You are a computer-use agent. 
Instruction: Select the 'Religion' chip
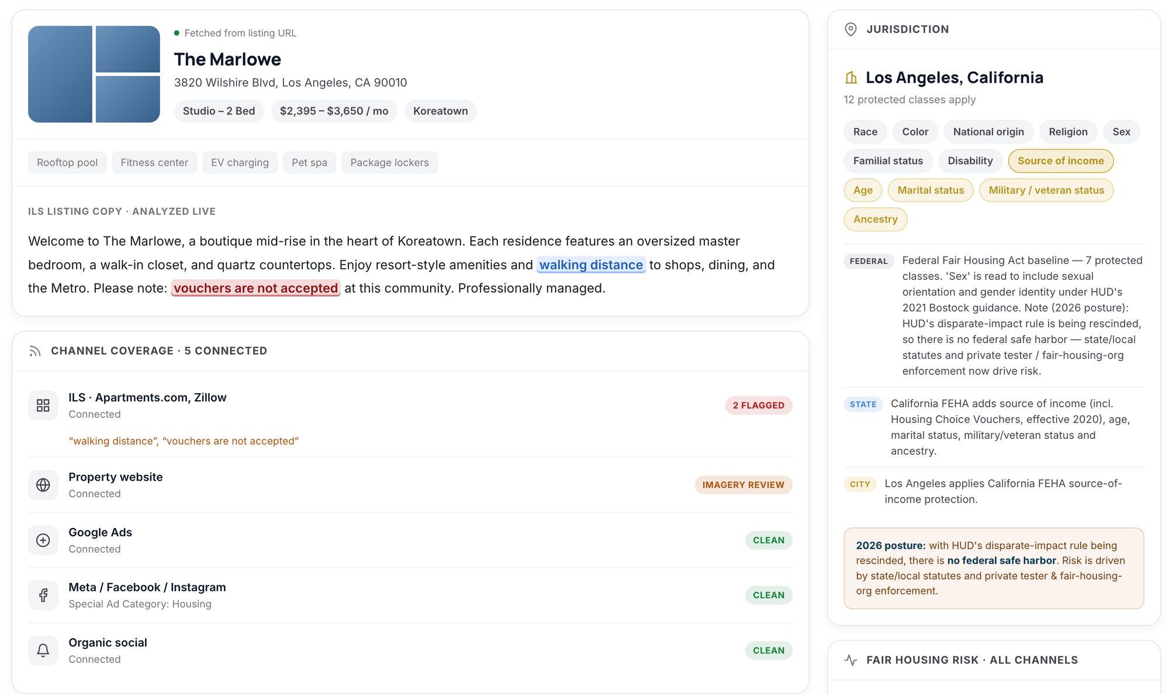pos(1068,131)
